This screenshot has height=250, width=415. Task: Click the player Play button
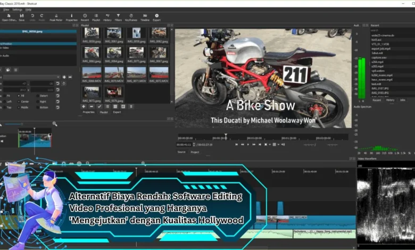pos(248,145)
